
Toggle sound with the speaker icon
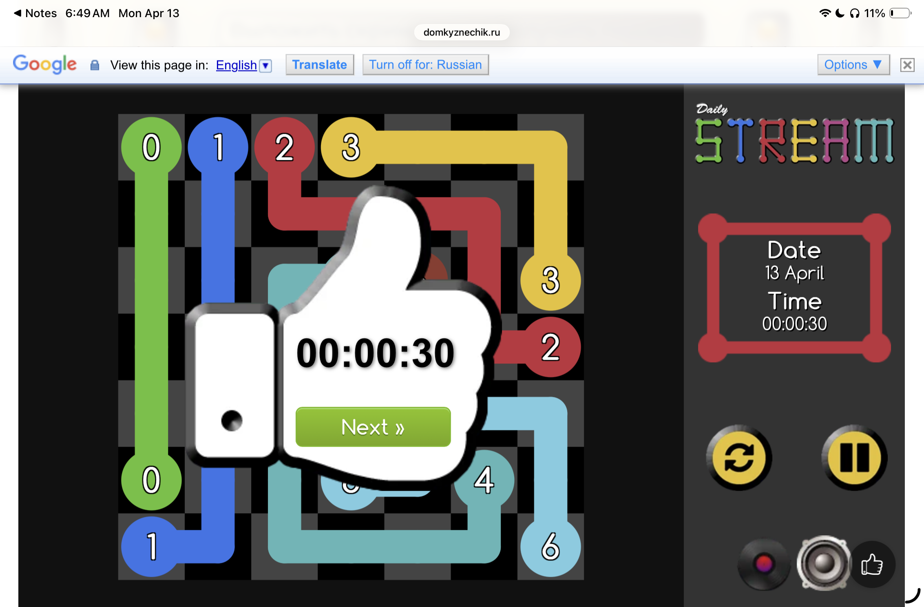pyautogui.click(x=823, y=563)
